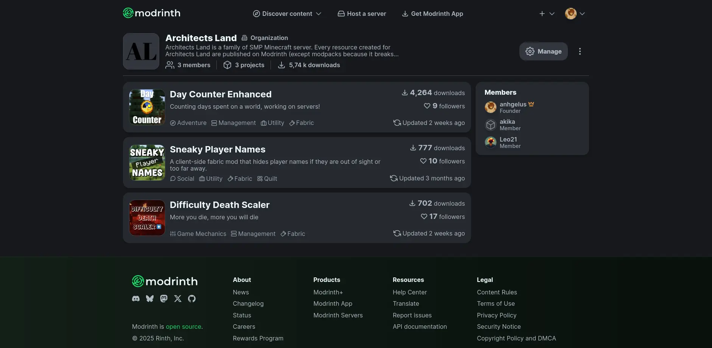Open the API documentation footer link
The image size is (712, 348).
click(x=420, y=327)
